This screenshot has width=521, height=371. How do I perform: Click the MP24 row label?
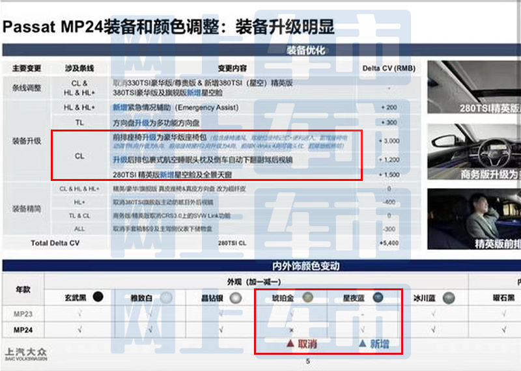[x=23, y=330]
